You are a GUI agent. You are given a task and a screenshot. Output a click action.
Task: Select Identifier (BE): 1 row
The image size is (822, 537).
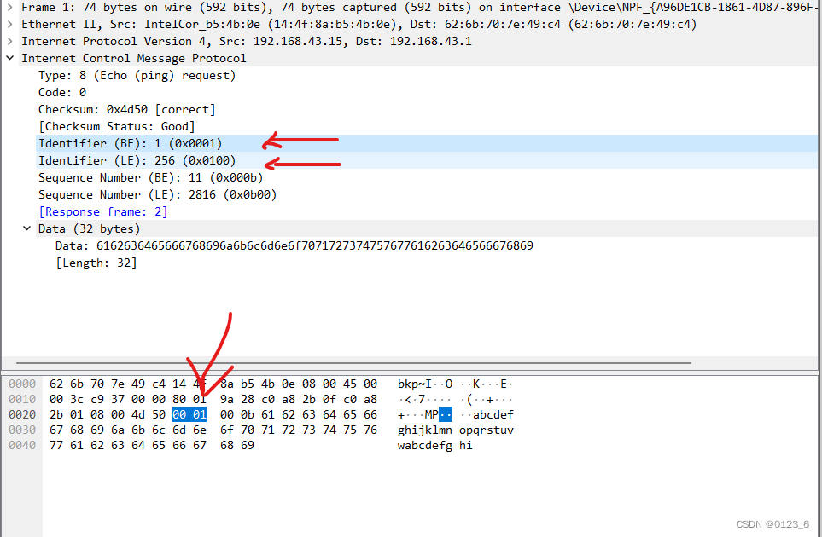tap(427, 143)
